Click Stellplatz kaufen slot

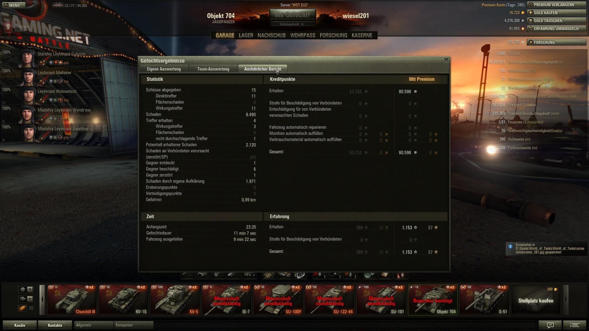[x=536, y=300]
